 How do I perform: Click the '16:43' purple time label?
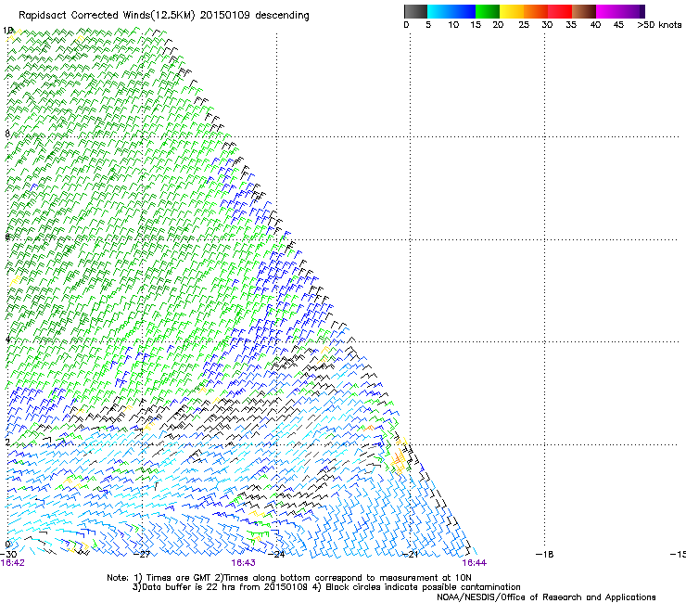(243, 563)
